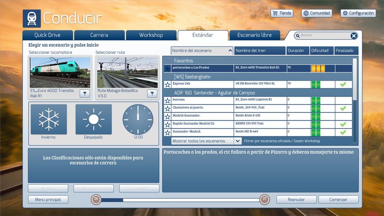Sort by Dificultad column
The height and width of the screenshot is (216, 384).
point(322,51)
